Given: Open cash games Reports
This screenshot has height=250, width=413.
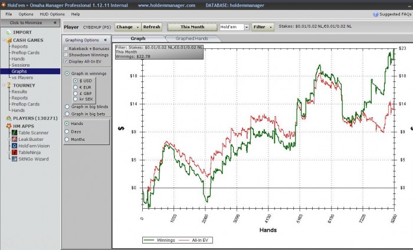Looking at the screenshot, I should click(x=19, y=47).
